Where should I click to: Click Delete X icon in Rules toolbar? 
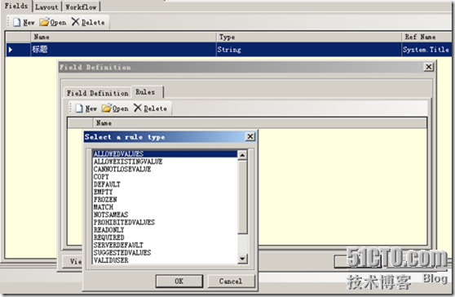click(138, 108)
